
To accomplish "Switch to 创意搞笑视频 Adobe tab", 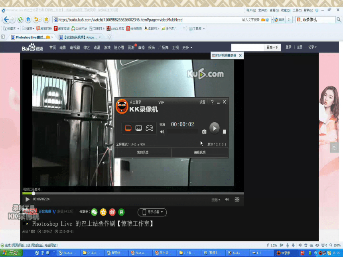I will (80, 37).
